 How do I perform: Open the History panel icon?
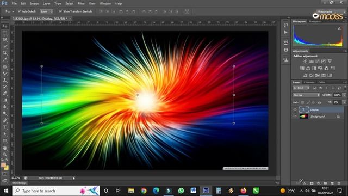tap(286, 25)
